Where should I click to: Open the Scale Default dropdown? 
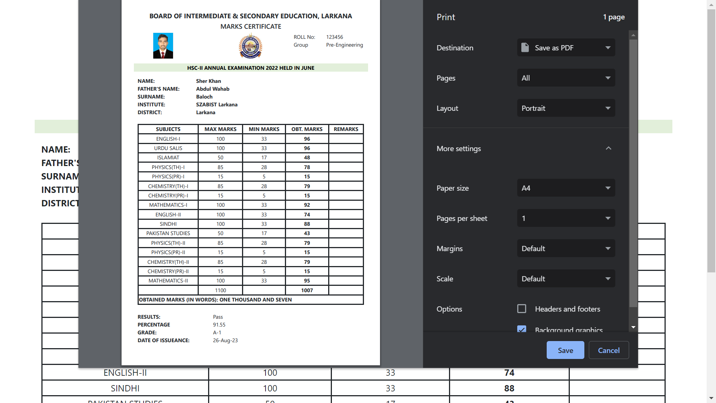click(566, 279)
